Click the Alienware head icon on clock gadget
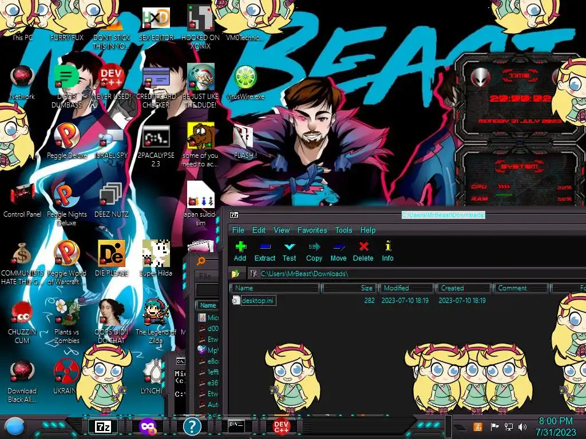 point(480,78)
